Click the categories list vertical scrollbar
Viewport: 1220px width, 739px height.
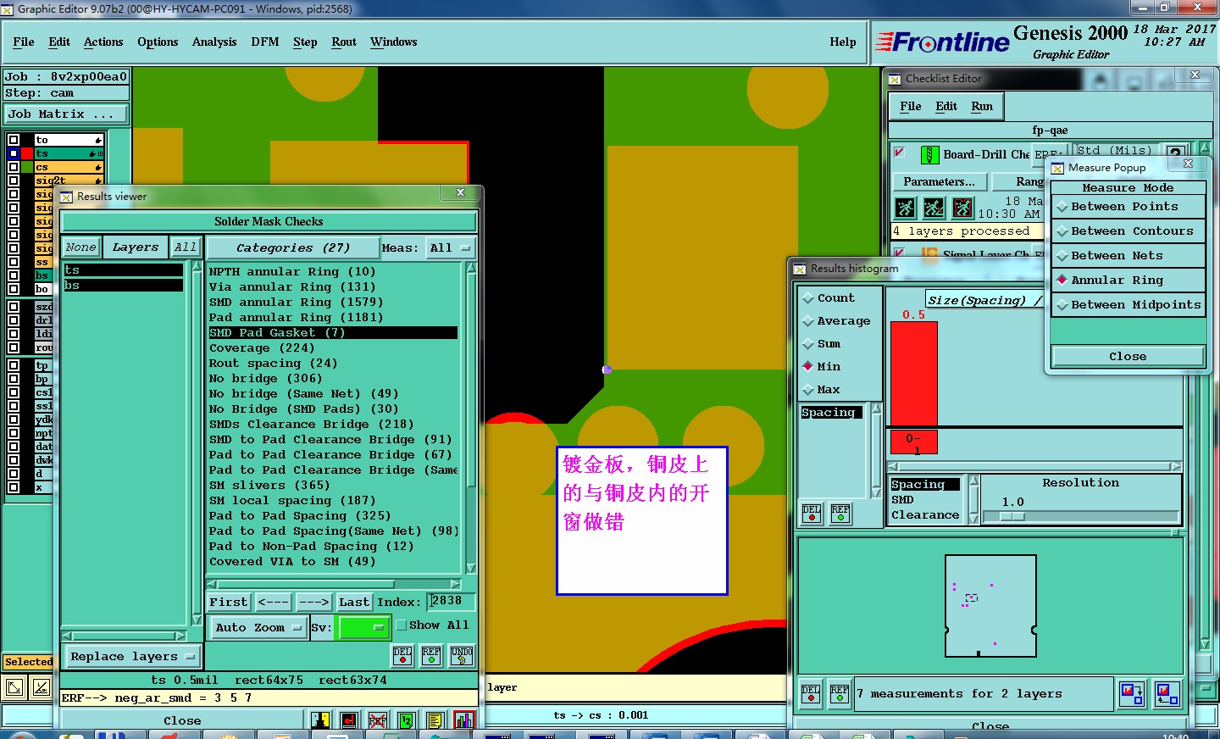click(471, 419)
